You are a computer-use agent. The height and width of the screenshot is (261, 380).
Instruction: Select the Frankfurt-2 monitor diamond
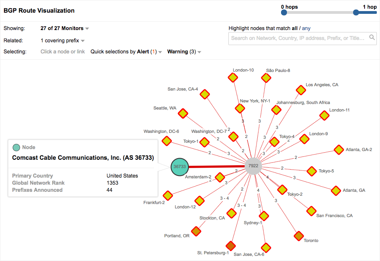point(168,195)
